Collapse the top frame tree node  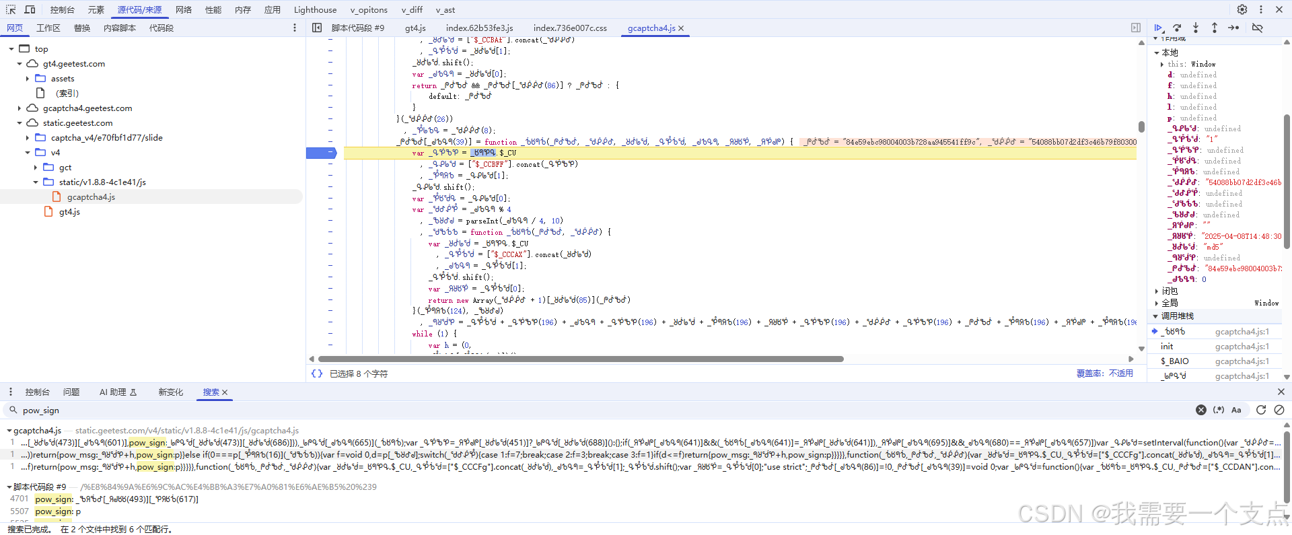click(11, 49)
